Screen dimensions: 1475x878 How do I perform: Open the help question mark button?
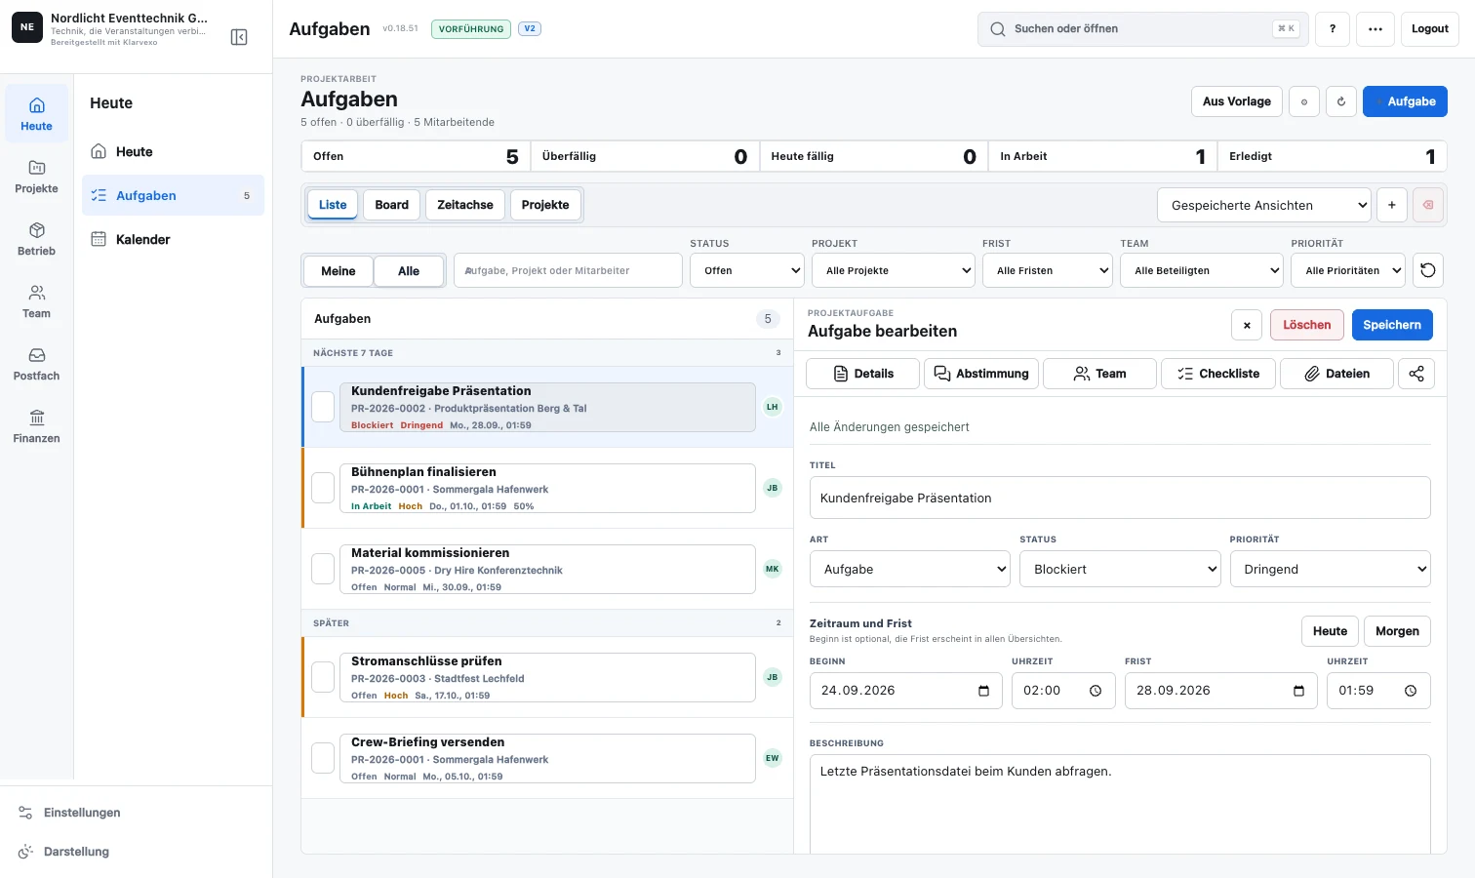tap(1333, 29)
